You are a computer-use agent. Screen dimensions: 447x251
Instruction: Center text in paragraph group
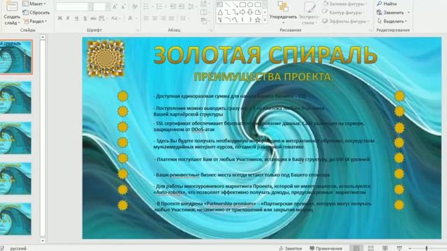[155, 19]
